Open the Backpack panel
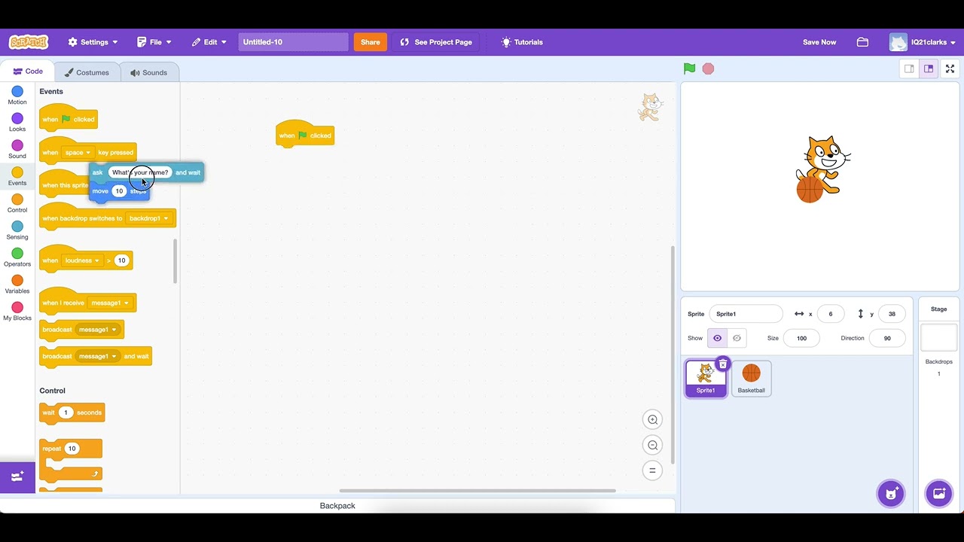 337,506
